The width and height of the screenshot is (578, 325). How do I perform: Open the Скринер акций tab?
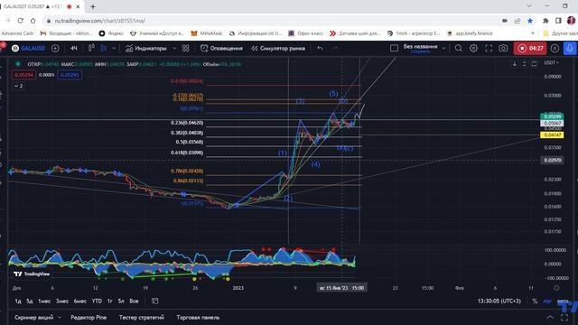[x=34, y=317]
